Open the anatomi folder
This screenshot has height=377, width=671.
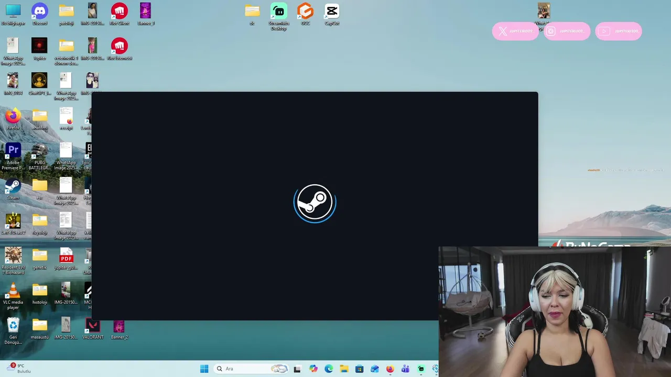(39, 119)
